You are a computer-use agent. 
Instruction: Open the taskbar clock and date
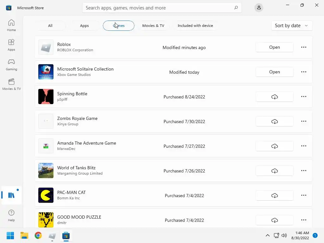[x=300, y=235]
